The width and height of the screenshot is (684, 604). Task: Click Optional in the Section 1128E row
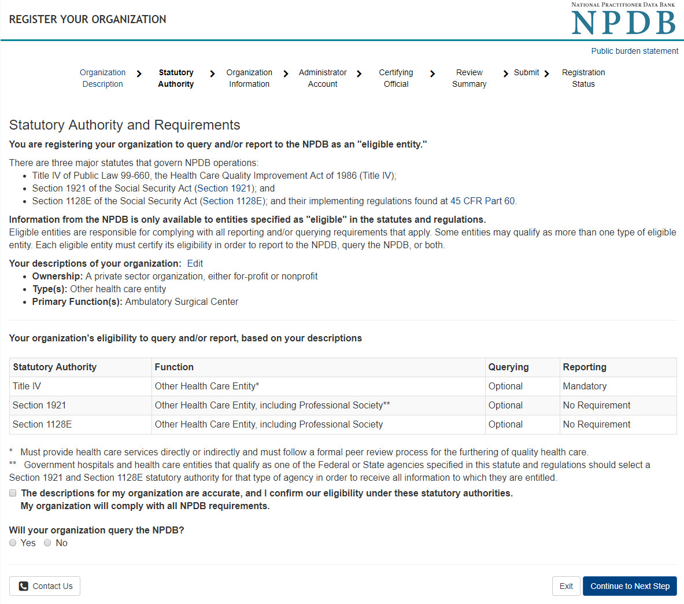[523, 424]
